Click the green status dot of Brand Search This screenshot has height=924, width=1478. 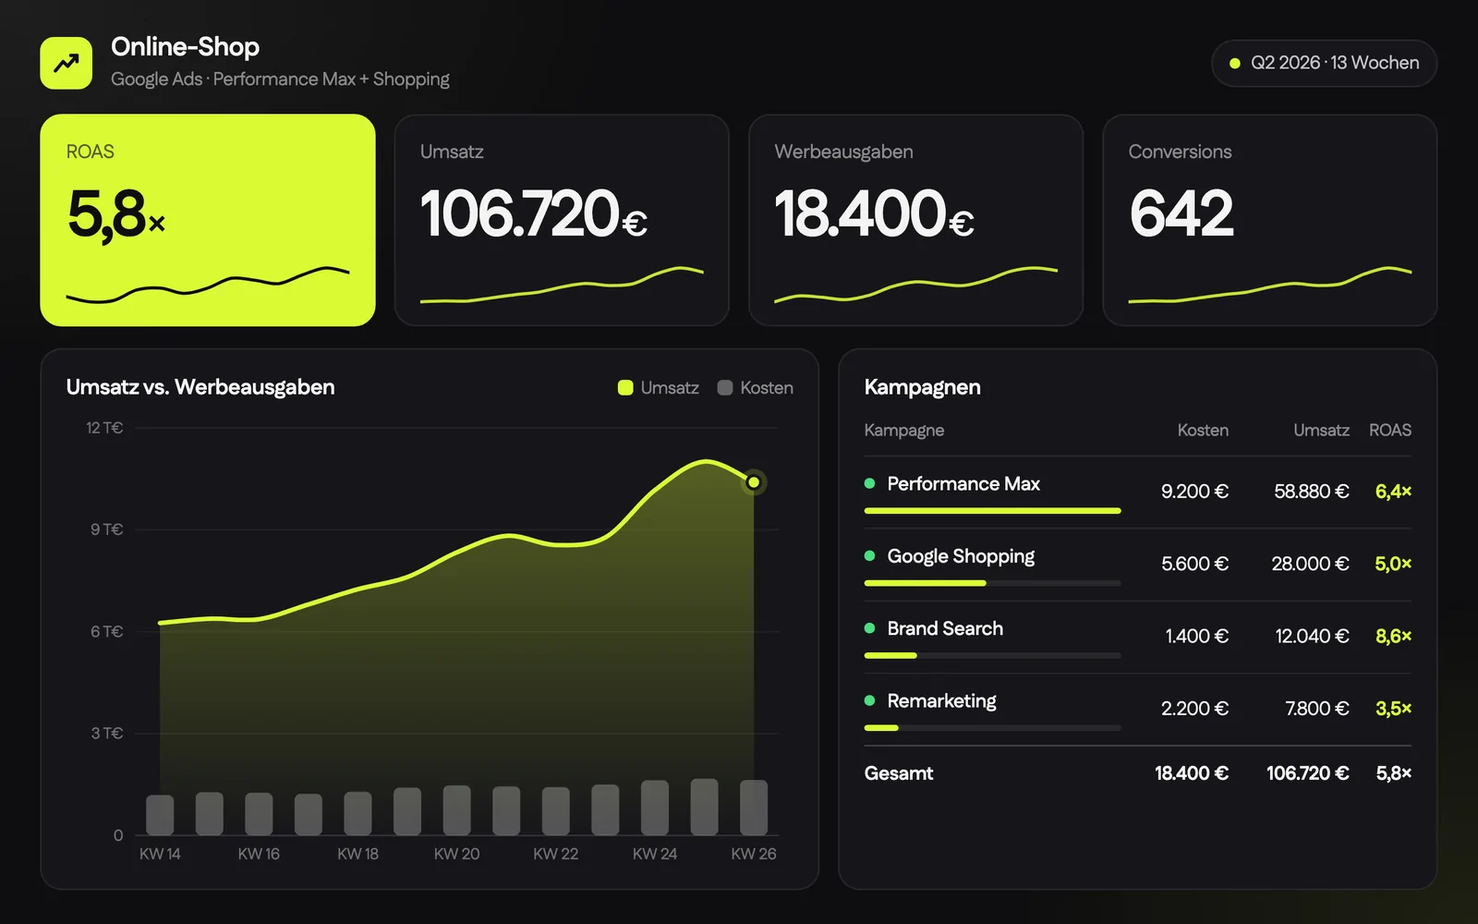[x=869, y=628]
